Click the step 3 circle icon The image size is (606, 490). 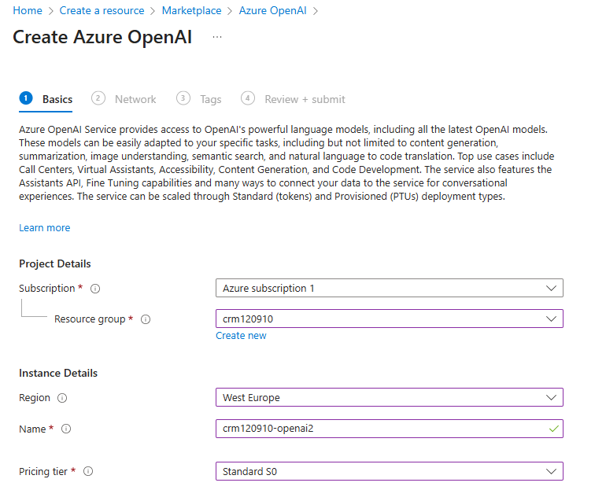183,98
